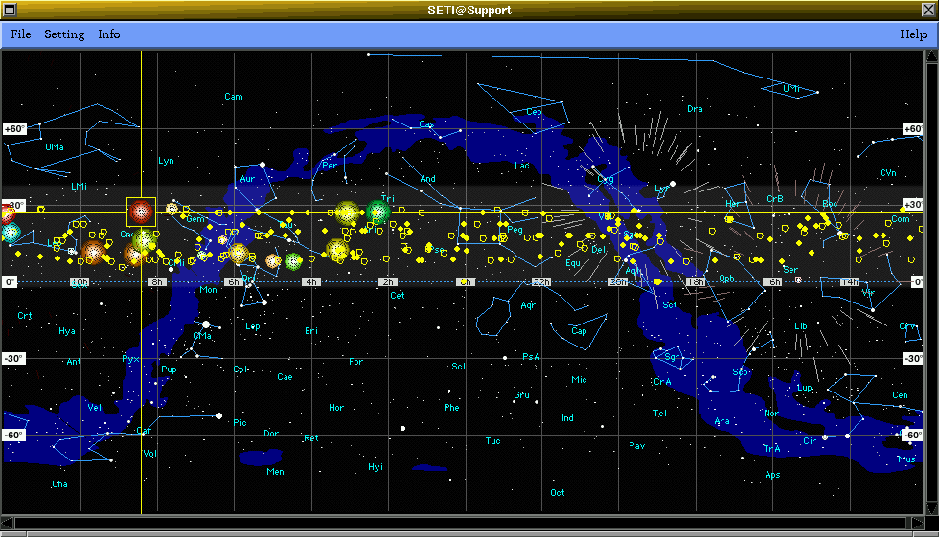Viewport: 939px width, 537px height.
Task: Click the vertical scrollbar down arrow
Action: point(931,509)
